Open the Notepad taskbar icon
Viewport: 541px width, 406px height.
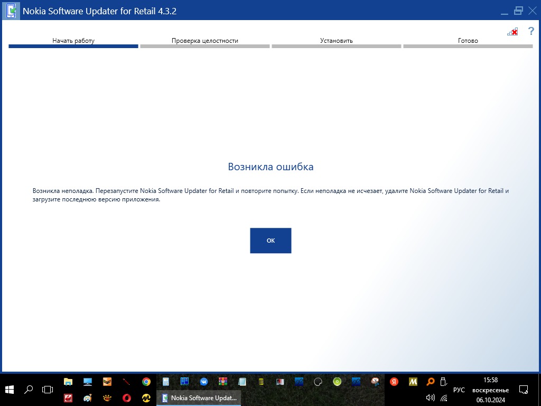pos(242,382)
